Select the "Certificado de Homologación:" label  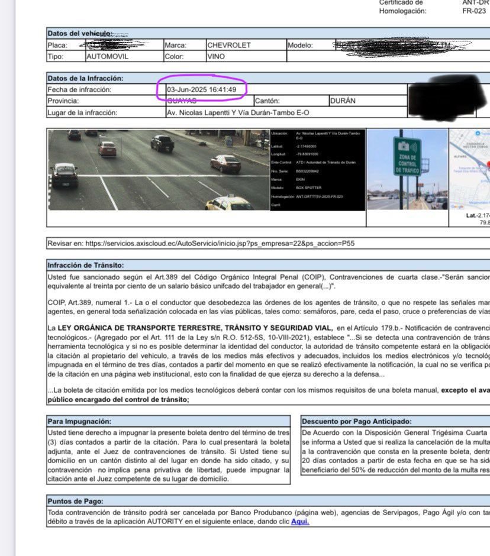(403, 7)
